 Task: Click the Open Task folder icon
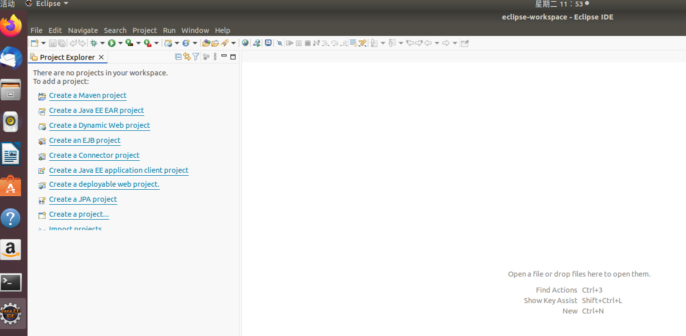[x=215, y=43]
